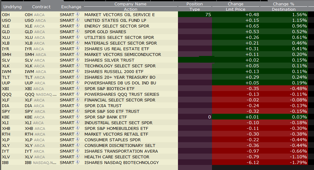Image resolution: width=314 pixels, height=170 pixels.
Task: Click the info icon beside SMART in XLK row
Action: click(77, 65)
